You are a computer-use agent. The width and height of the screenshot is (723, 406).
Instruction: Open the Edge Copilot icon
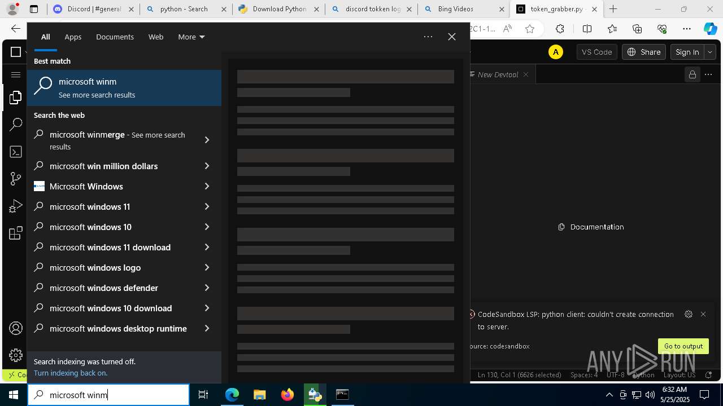710,29
